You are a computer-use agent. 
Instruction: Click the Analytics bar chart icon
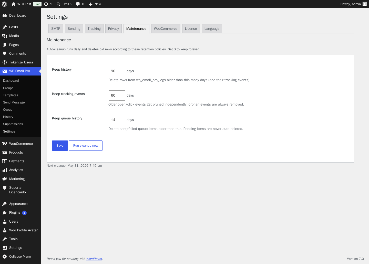pos(5,170)
